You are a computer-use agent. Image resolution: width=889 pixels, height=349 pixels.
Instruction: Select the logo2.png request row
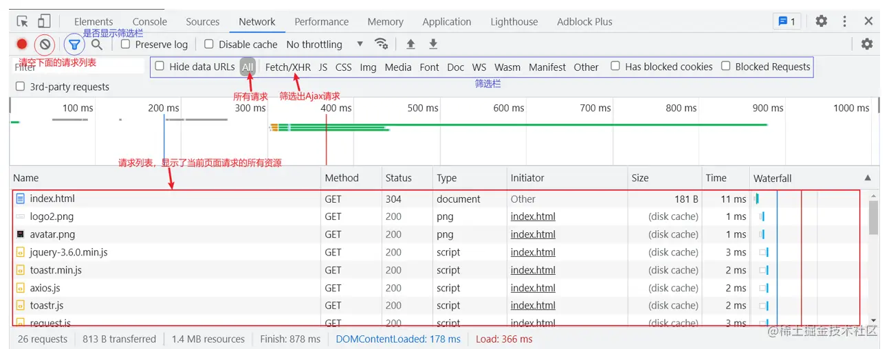(439, 216)
